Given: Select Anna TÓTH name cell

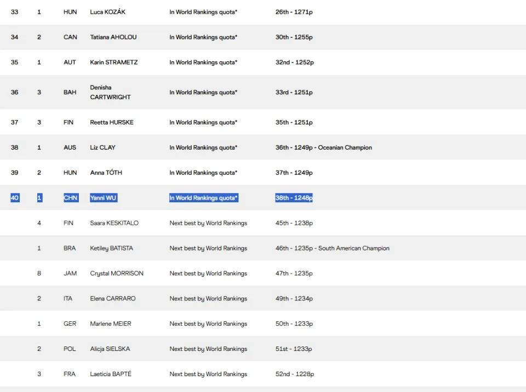Looking at the screenshot, I should 106,173.
